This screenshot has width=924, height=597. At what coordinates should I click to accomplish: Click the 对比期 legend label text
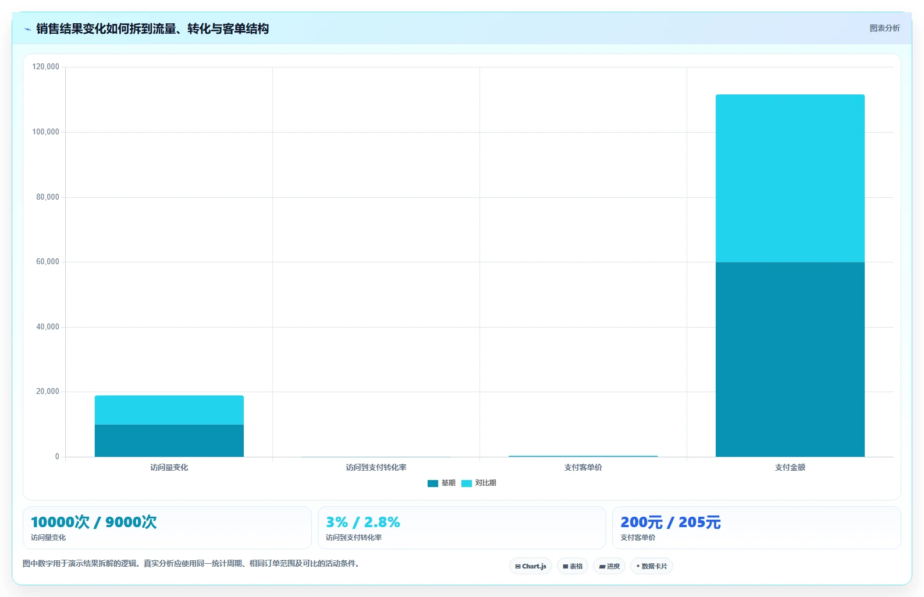486,483
